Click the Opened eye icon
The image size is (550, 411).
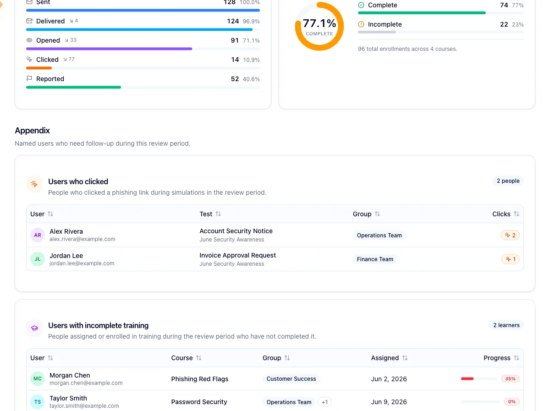[29, 40]
